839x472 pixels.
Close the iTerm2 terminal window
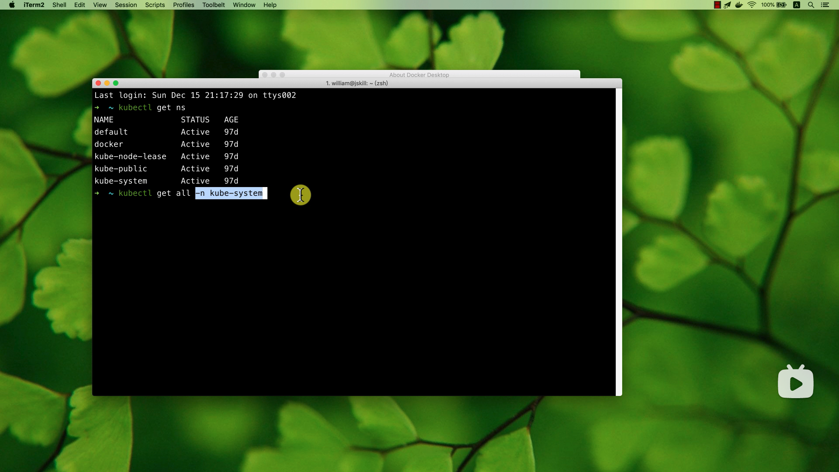pyautogui.click(x=98, y=83)
